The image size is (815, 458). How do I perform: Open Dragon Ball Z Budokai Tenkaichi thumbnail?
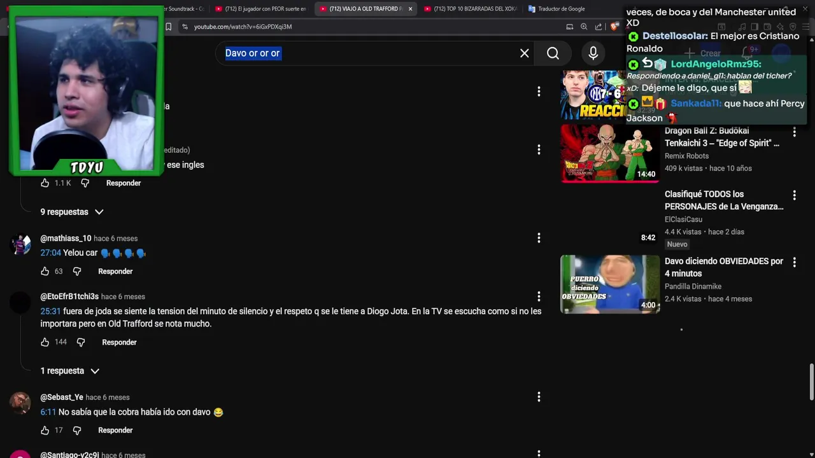[x=610, y=153]
